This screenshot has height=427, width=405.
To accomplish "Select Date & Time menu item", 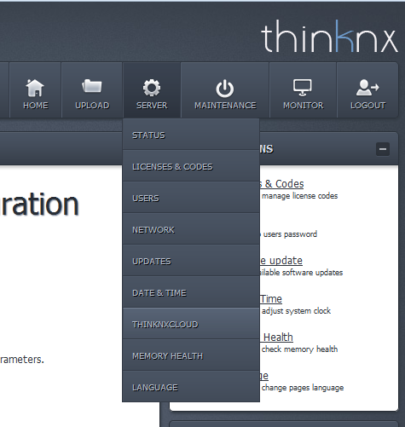I will coord(191,292).
